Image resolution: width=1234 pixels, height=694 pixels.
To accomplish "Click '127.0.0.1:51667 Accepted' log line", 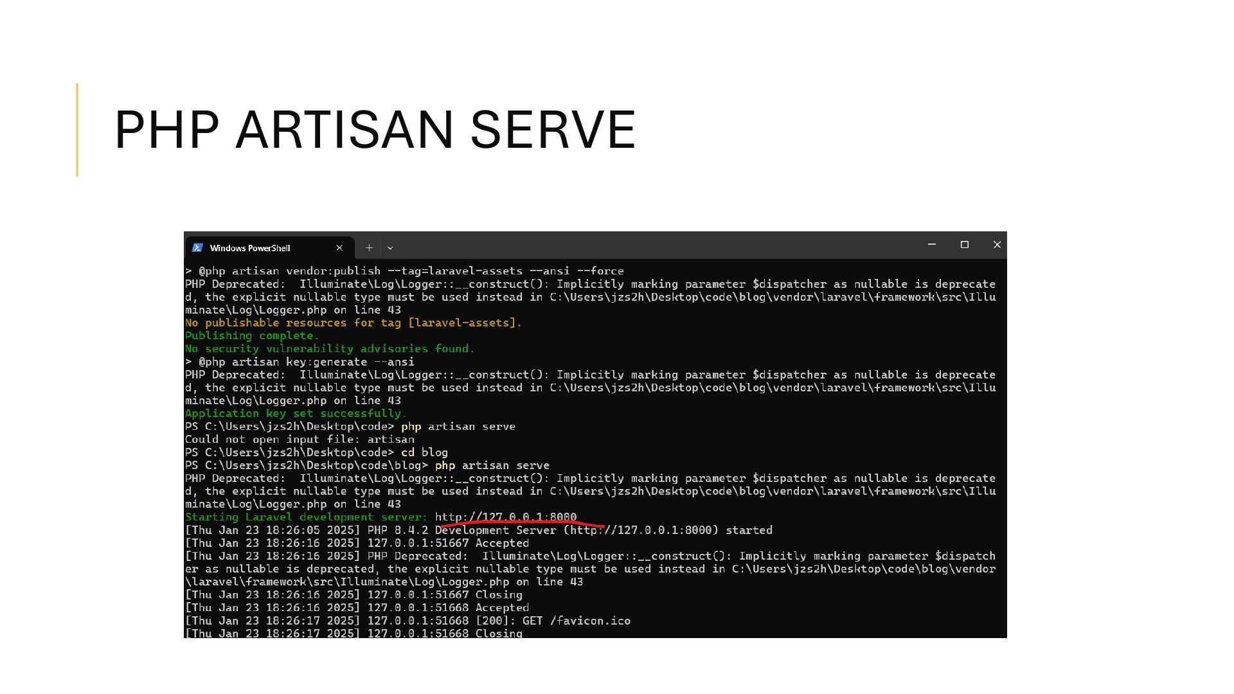I will pos(357,543).
